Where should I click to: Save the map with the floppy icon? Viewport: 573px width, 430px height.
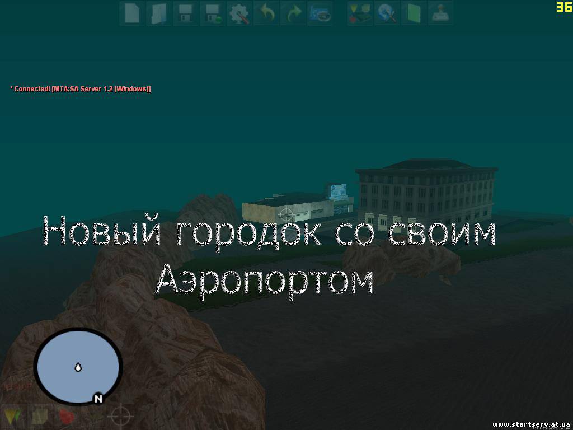pos(186,13)
